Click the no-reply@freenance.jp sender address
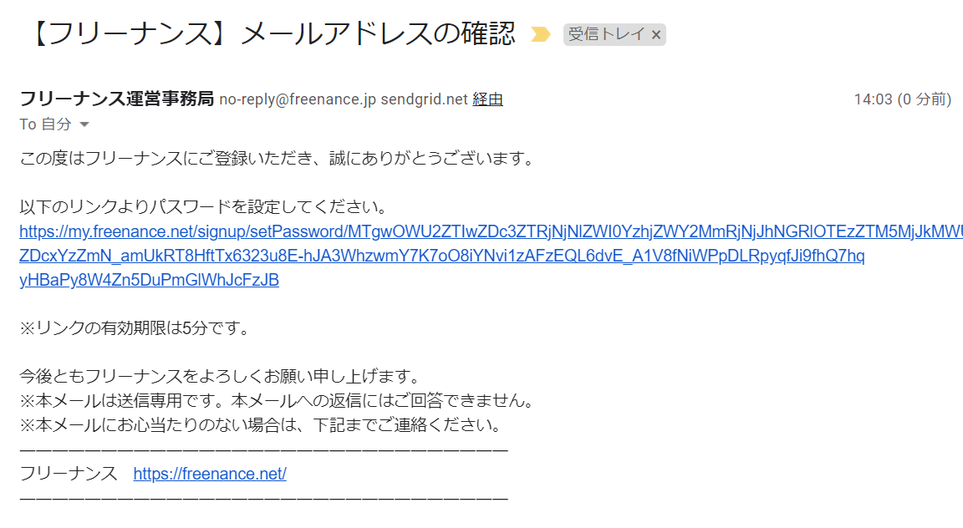Image resolution: width=963 pixels, height=528 pixels. click(x=298, y=99)
